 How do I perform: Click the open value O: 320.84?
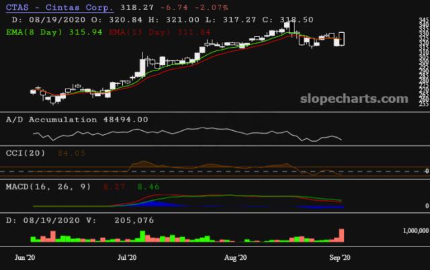click(117, 19)
